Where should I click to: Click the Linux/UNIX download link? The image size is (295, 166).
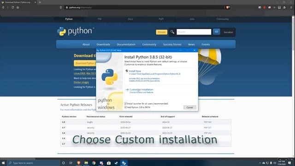(x=79, y=73)
